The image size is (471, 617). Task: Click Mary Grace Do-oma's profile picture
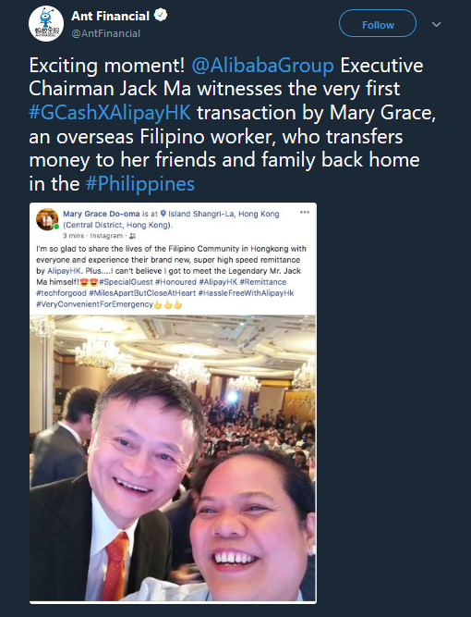(x=47, y=219)
